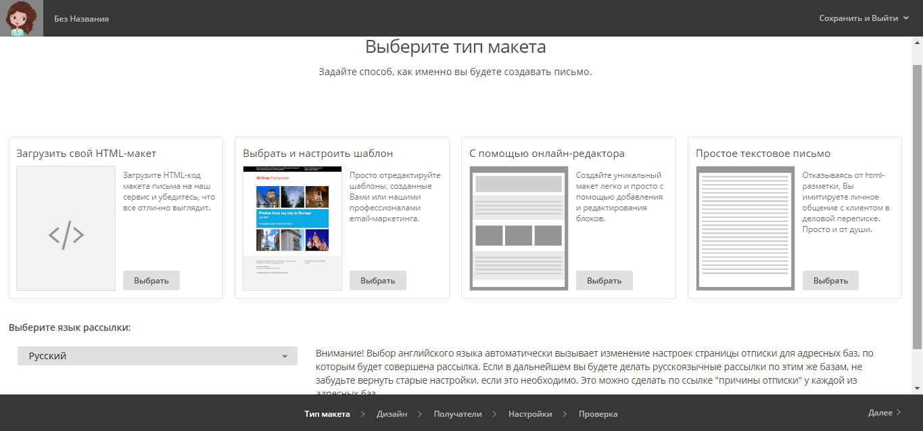Click the photography template preview image

click(292, 229)
